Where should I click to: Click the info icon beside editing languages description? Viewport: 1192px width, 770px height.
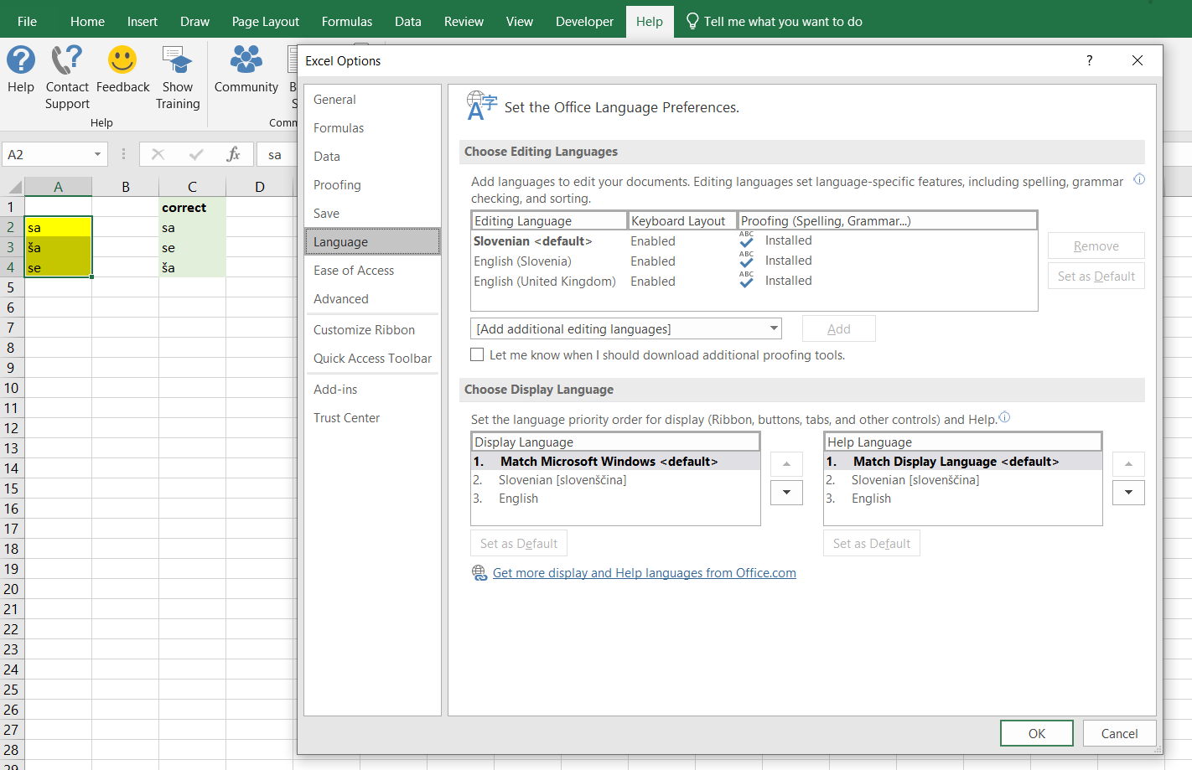point(1138,179)
